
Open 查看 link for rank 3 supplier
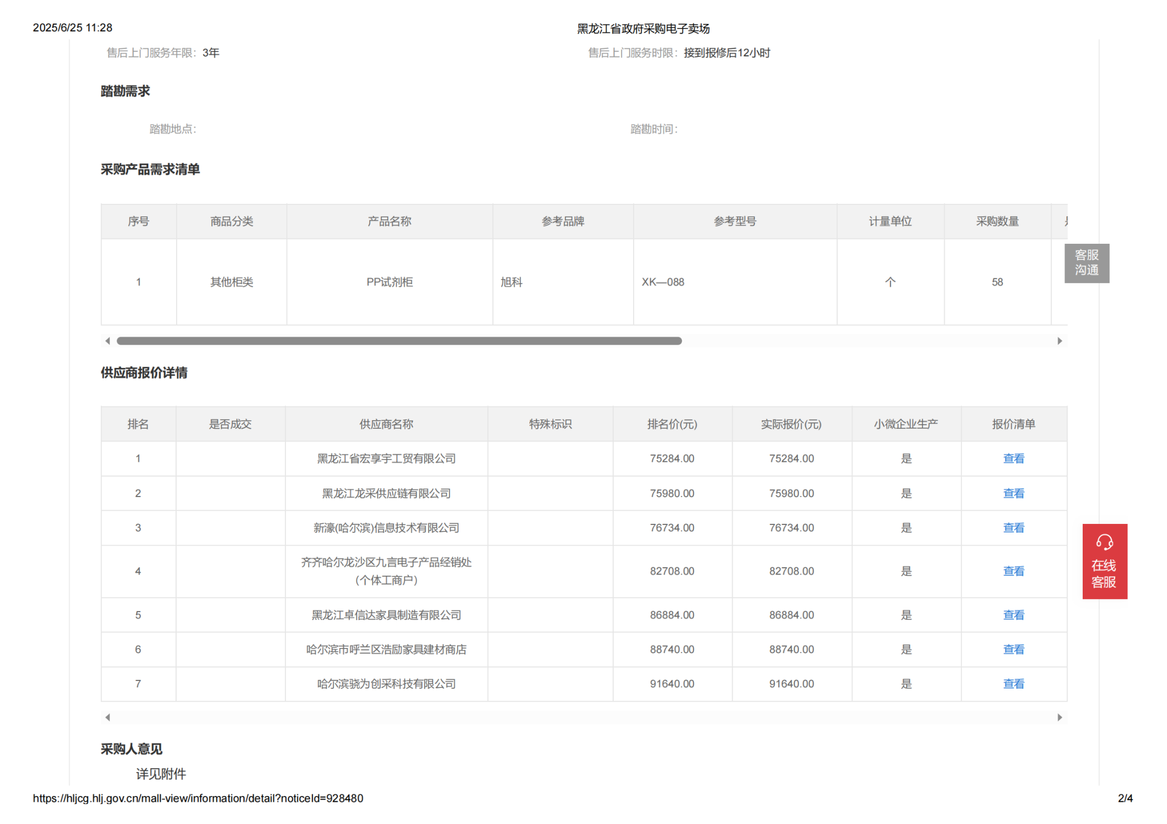[x=1013, y=528]
